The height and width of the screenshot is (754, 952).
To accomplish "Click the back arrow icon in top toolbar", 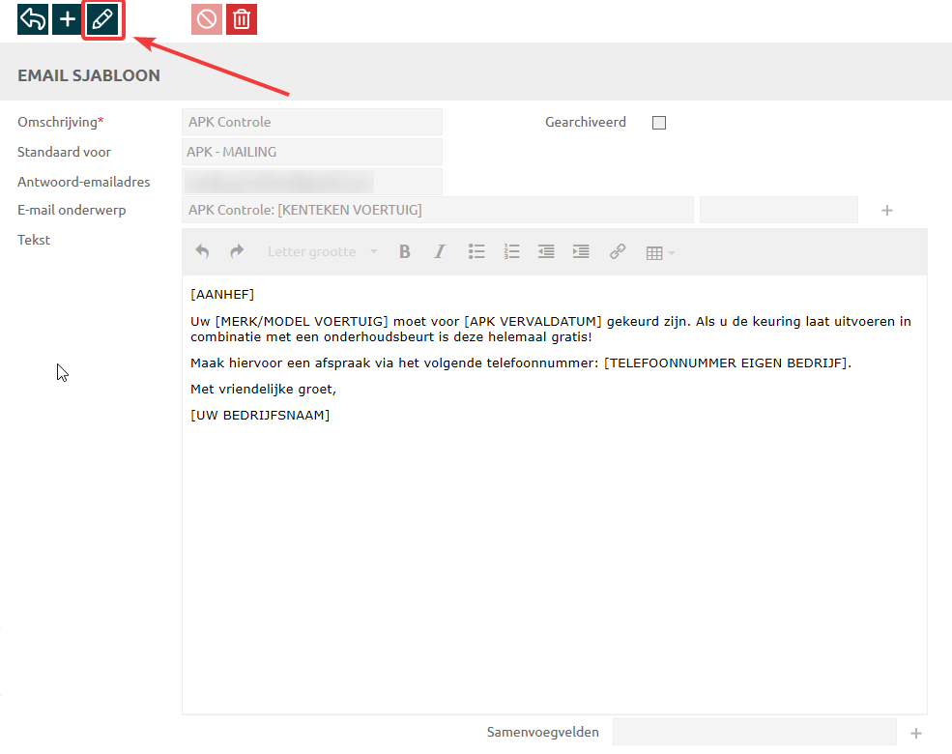I will tap(33, 19).
